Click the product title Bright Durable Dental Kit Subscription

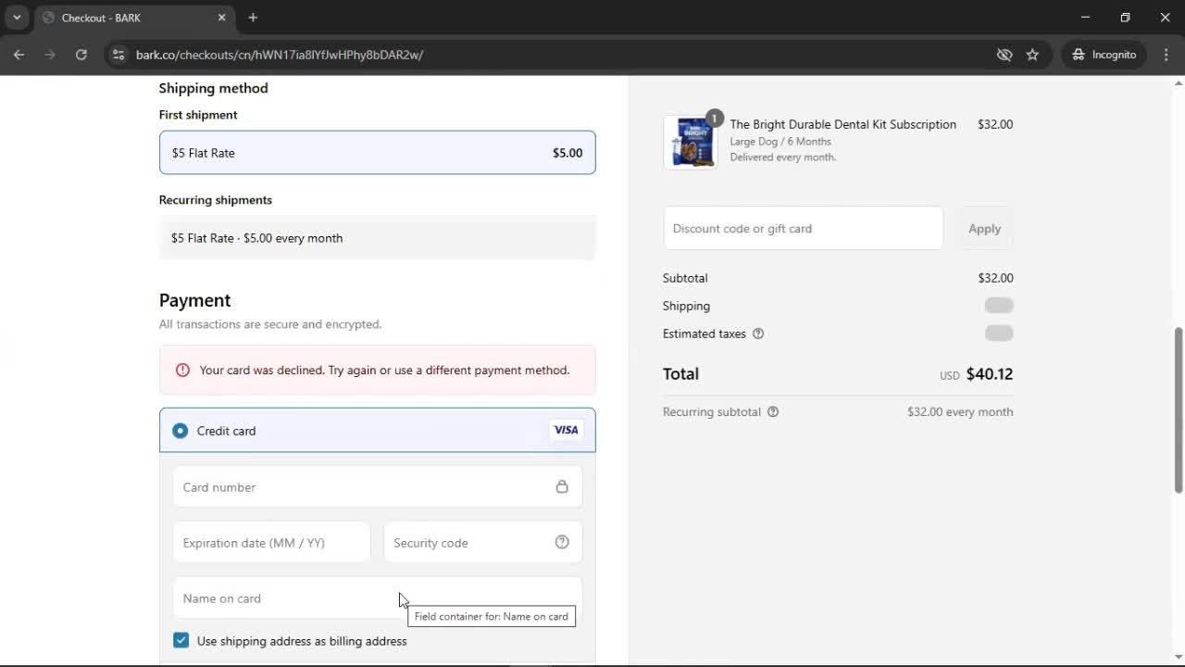pos(842,124)
